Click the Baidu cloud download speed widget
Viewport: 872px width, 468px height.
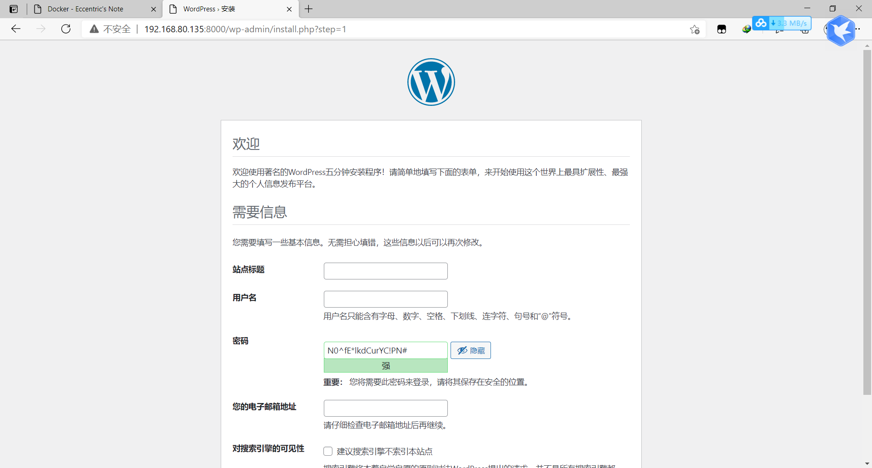pyautogui.click(x=781, y=23)
